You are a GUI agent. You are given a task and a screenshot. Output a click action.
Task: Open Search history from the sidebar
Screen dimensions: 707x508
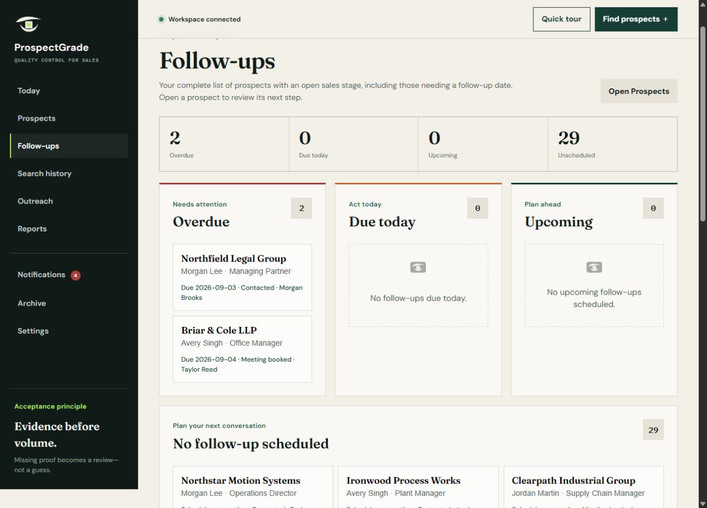pos(69,174)
